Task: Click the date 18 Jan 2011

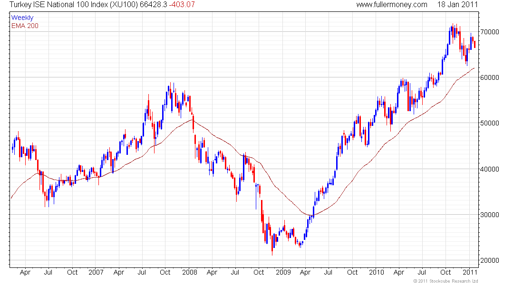Action: click(457, 5)
